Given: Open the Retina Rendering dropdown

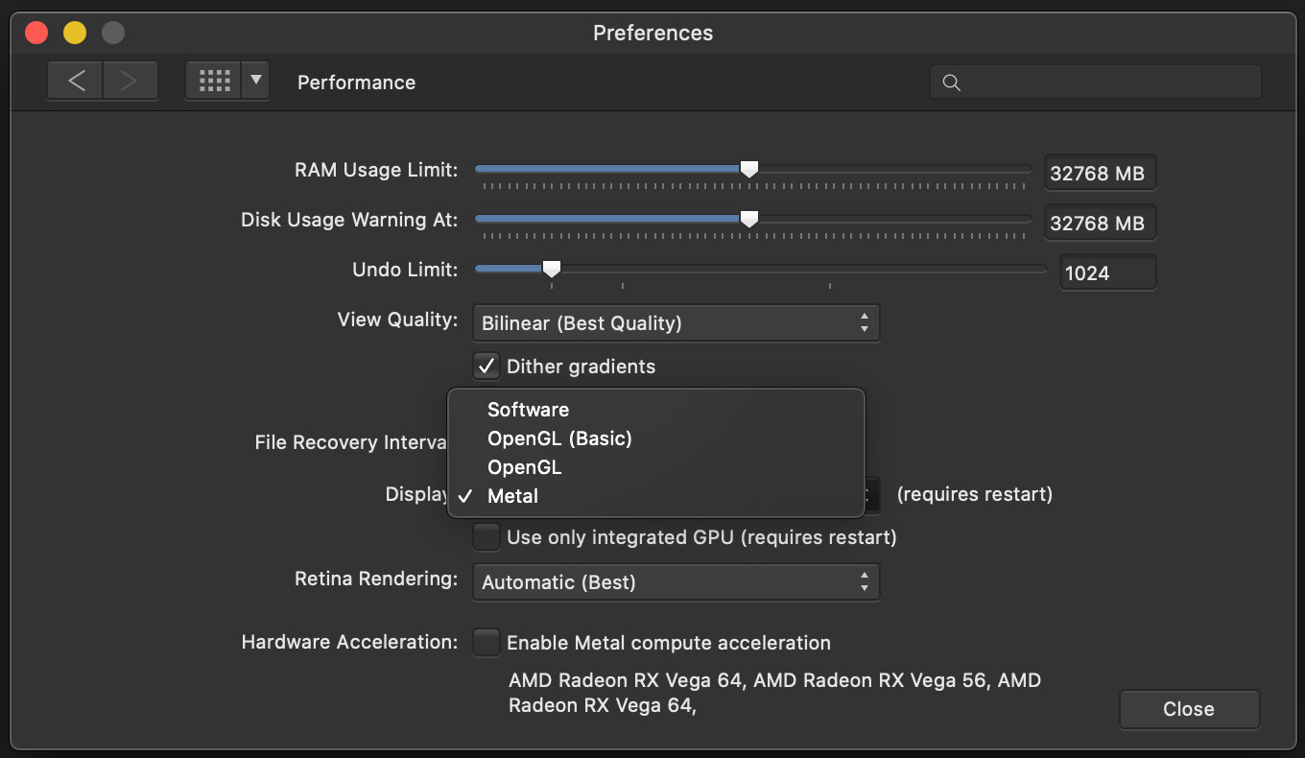Looking at the screenshot, I should 676,582.
